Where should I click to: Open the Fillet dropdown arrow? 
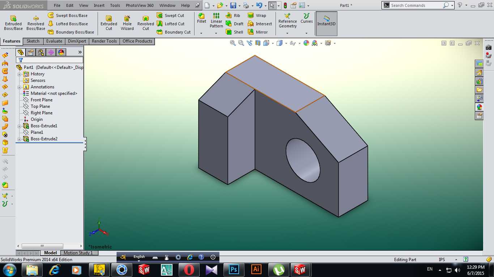(201, 33)
